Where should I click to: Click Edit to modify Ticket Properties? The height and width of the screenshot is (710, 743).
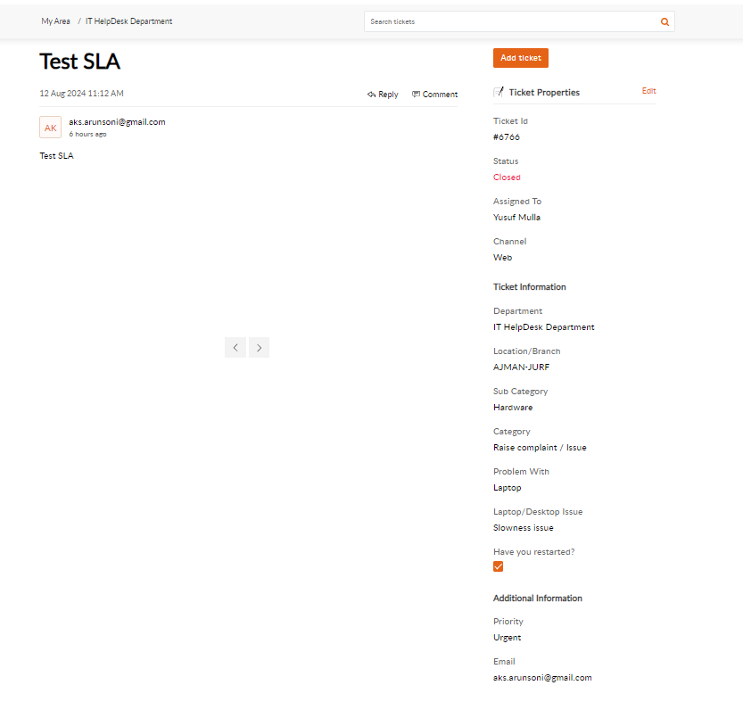point(648,90)
